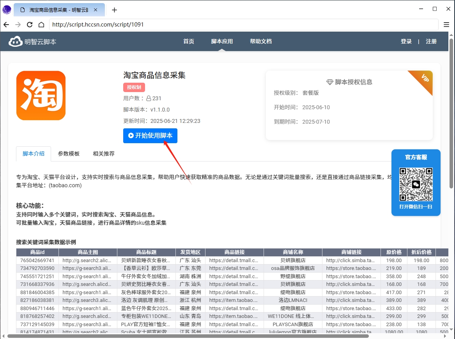This screenshot has width=455, height=339.
Task: Click the browser app logo icon
Action: point(7,10)
